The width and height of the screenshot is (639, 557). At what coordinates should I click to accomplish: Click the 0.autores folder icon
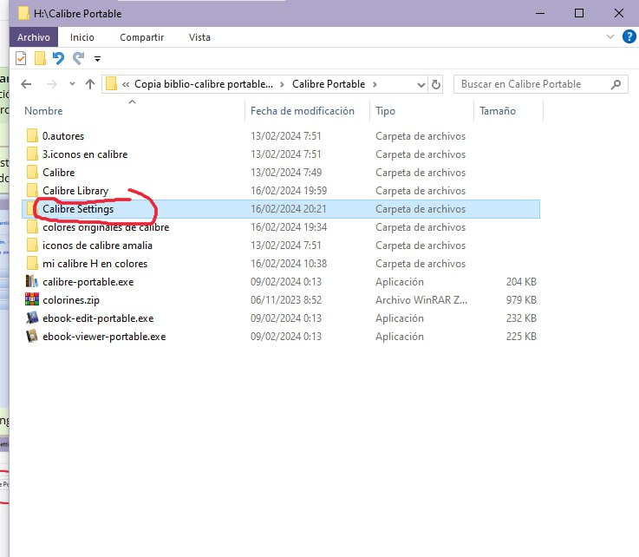32,136
